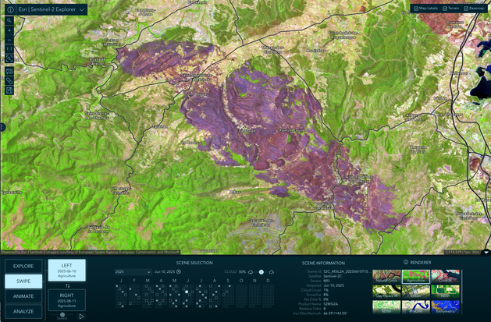Swap left and right scenes arrows
This screenshot has height=322, width=491.
pyautogui.click(x=67, y=285)
